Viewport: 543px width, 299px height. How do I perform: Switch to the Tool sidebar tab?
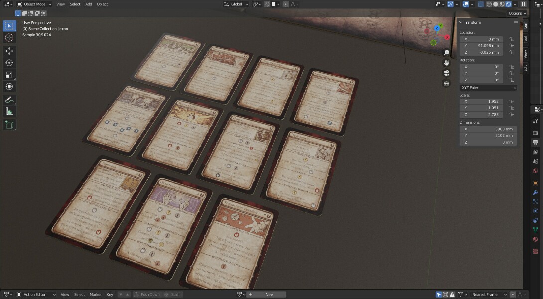coord(525,39)
